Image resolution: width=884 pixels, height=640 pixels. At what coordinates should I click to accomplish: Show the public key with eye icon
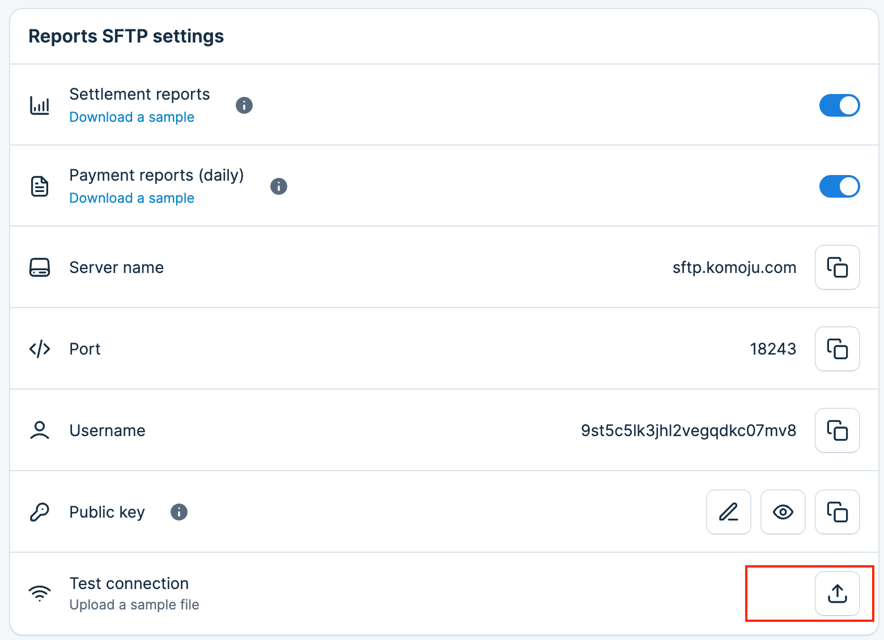click(x=783, y=512)
